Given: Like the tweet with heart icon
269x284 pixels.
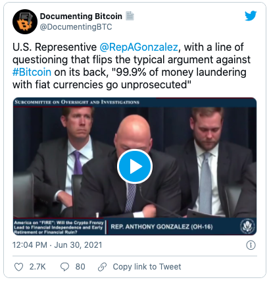Looking at the screenshot, I should pos(18,267).
